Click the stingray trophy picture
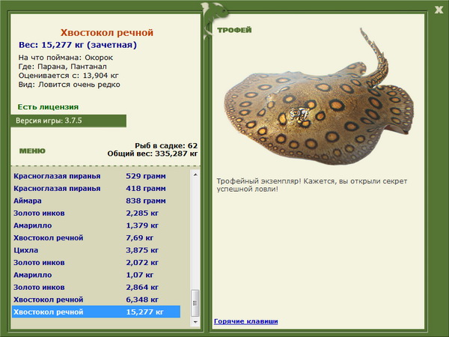The height and width of the screenshot is (337, 449). click(x=319, y=97)
